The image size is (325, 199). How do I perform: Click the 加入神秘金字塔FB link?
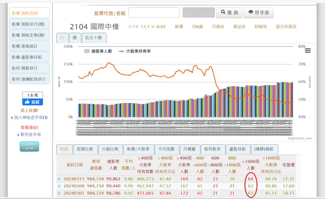click(31, 118)
